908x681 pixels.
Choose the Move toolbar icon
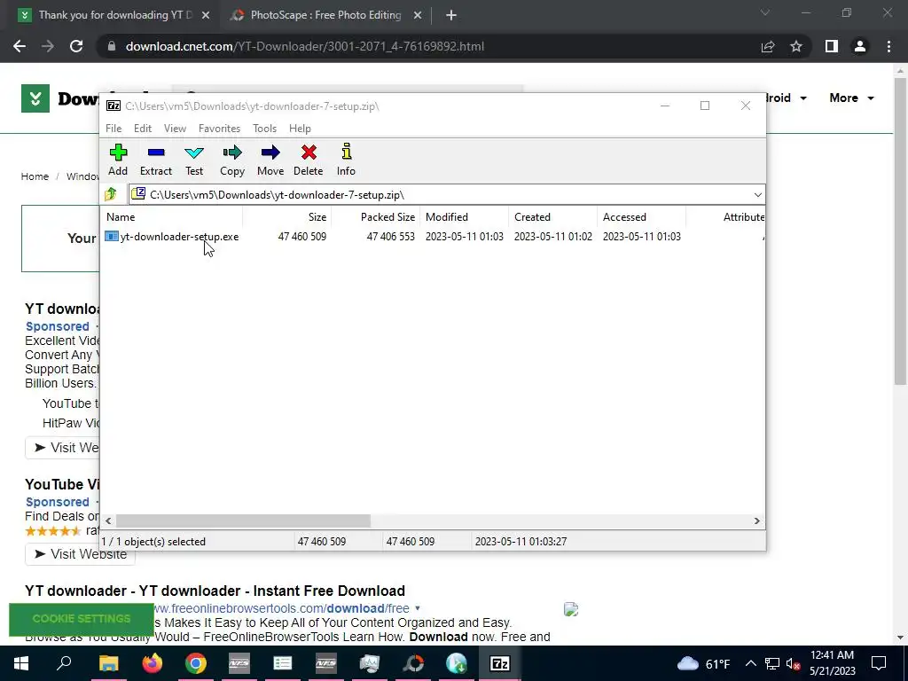270,160
